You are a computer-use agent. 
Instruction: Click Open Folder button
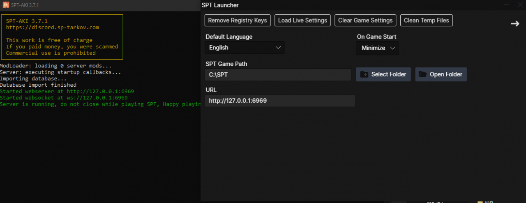point(441,74)
